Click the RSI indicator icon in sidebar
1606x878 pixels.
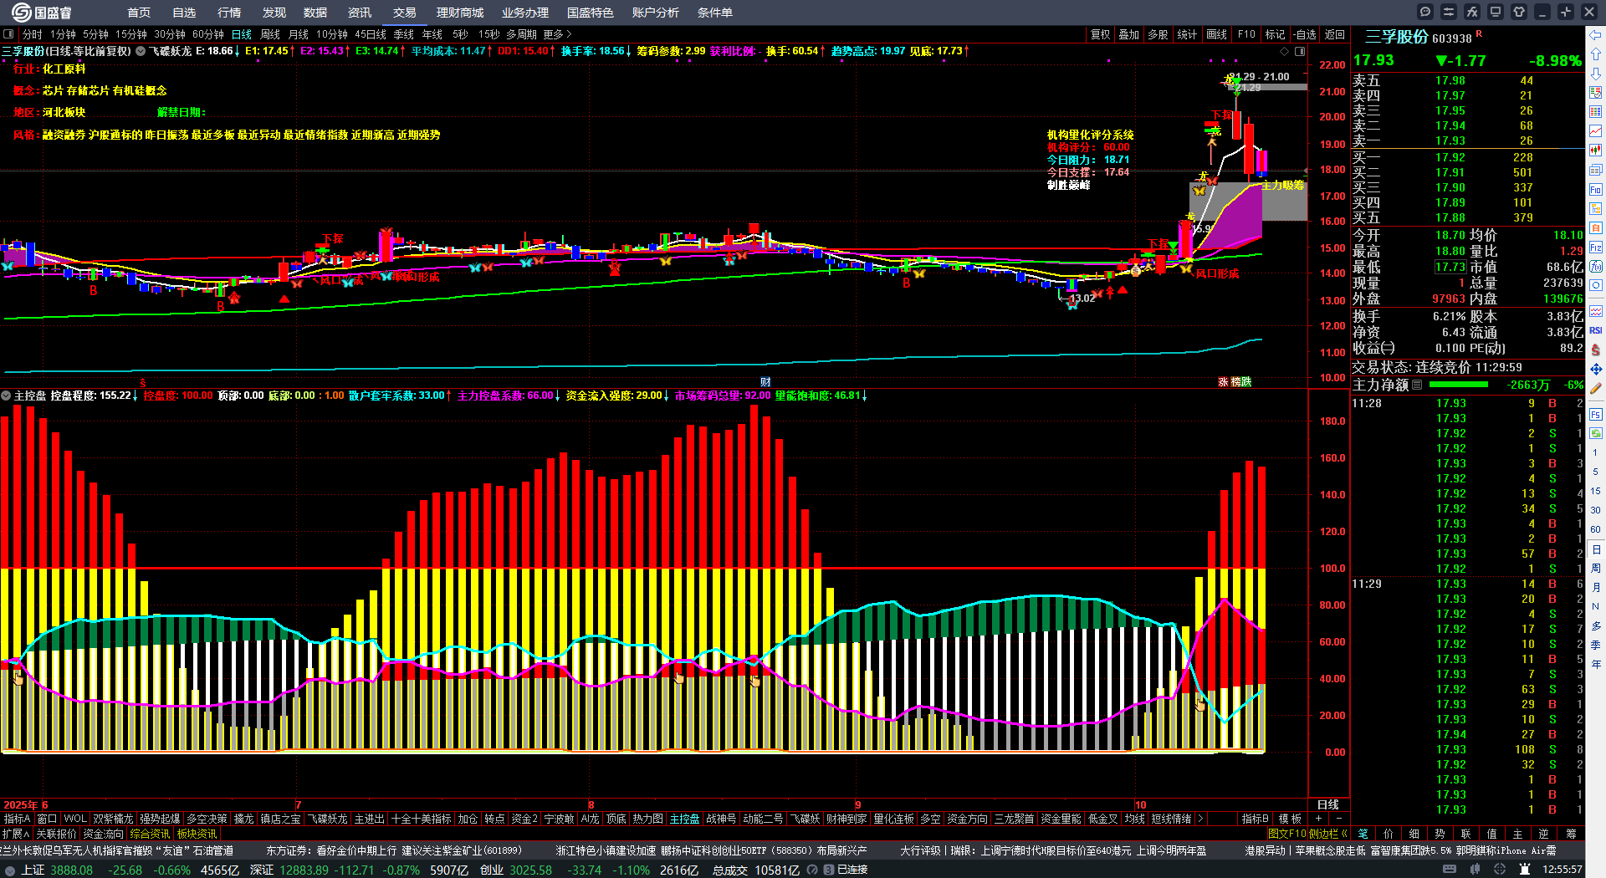[x=1596, y=330]
